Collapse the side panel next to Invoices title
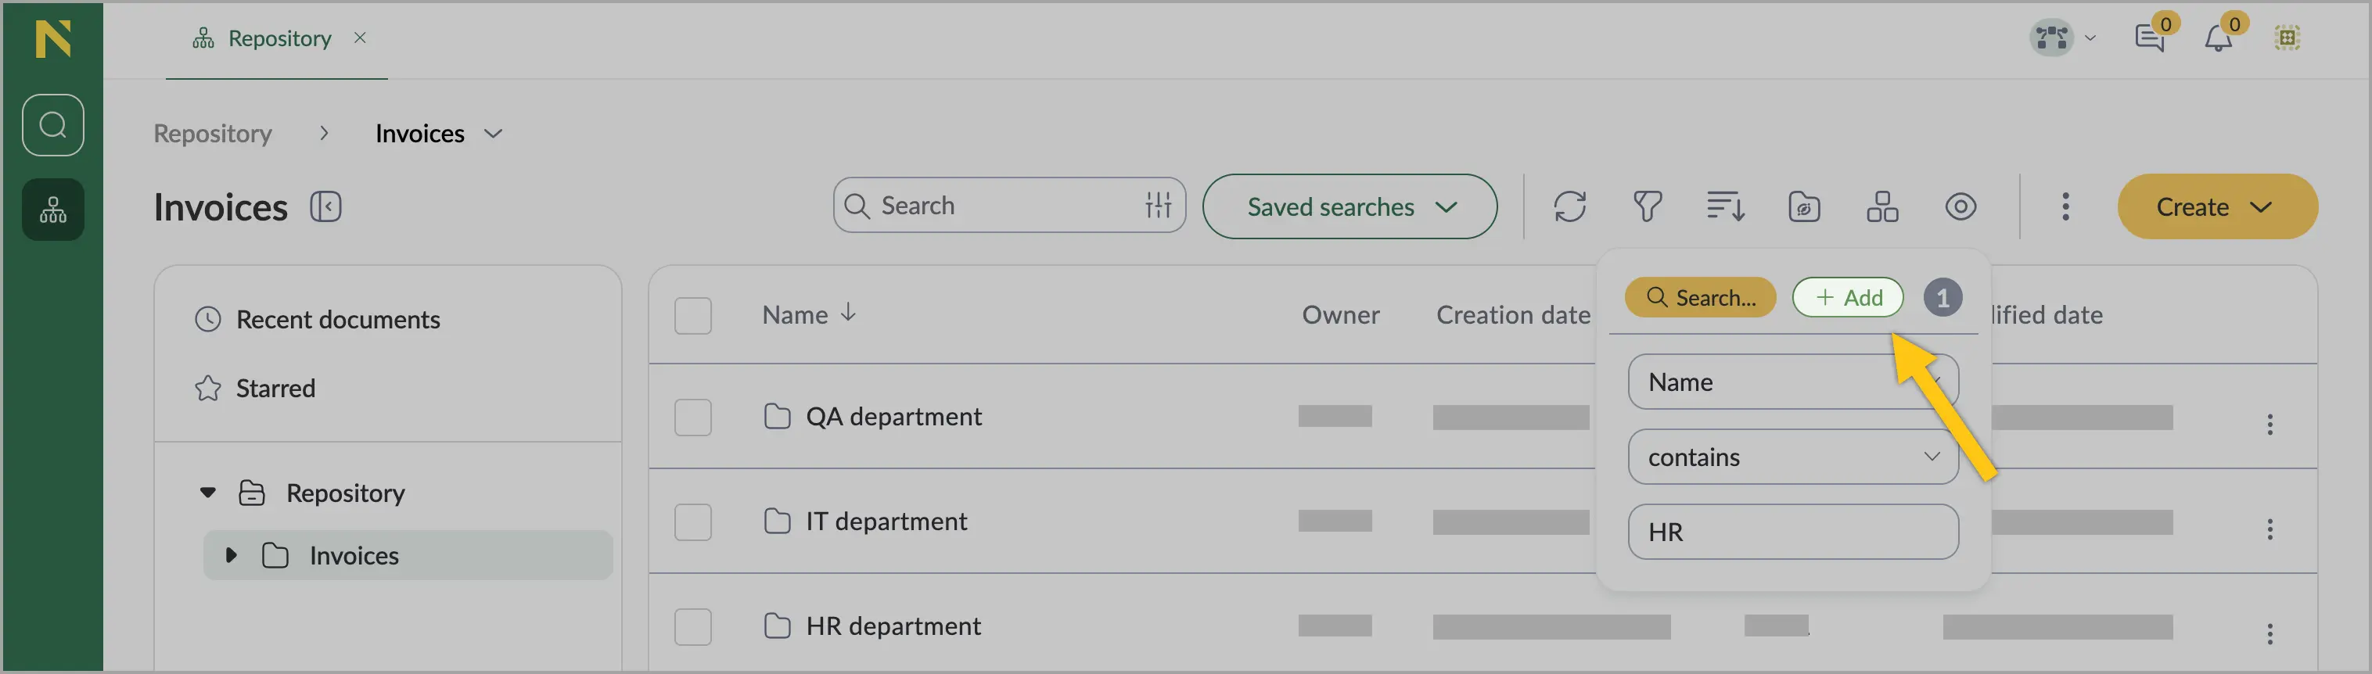 pyautogui.click(x=326, y=206)
